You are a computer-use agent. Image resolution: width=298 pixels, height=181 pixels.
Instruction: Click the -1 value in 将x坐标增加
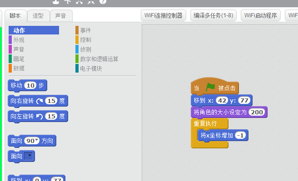click(x=240, y=135)
